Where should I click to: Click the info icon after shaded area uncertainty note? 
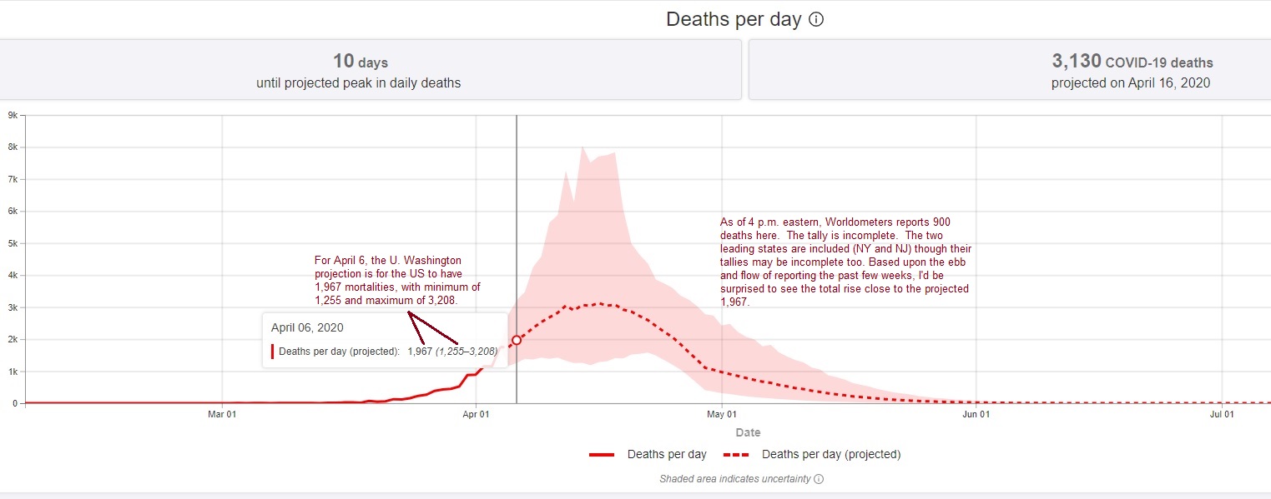(819, 479)
